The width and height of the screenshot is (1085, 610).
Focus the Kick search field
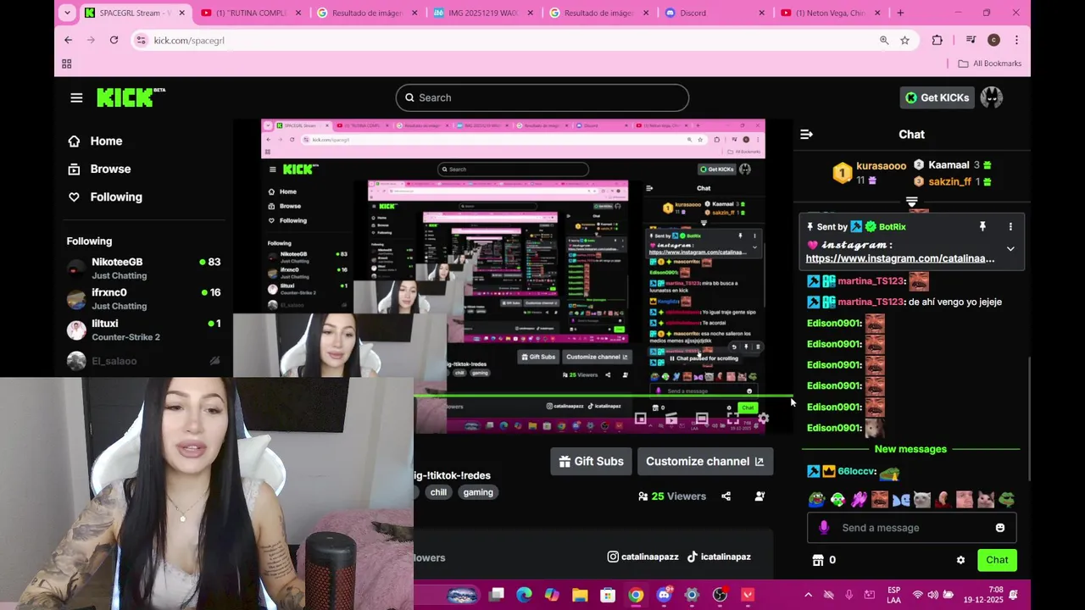[x=542, y=97]
